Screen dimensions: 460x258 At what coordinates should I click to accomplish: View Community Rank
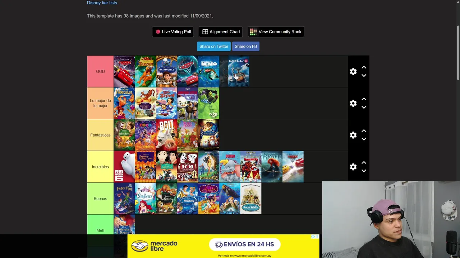[x=276, y=32]
